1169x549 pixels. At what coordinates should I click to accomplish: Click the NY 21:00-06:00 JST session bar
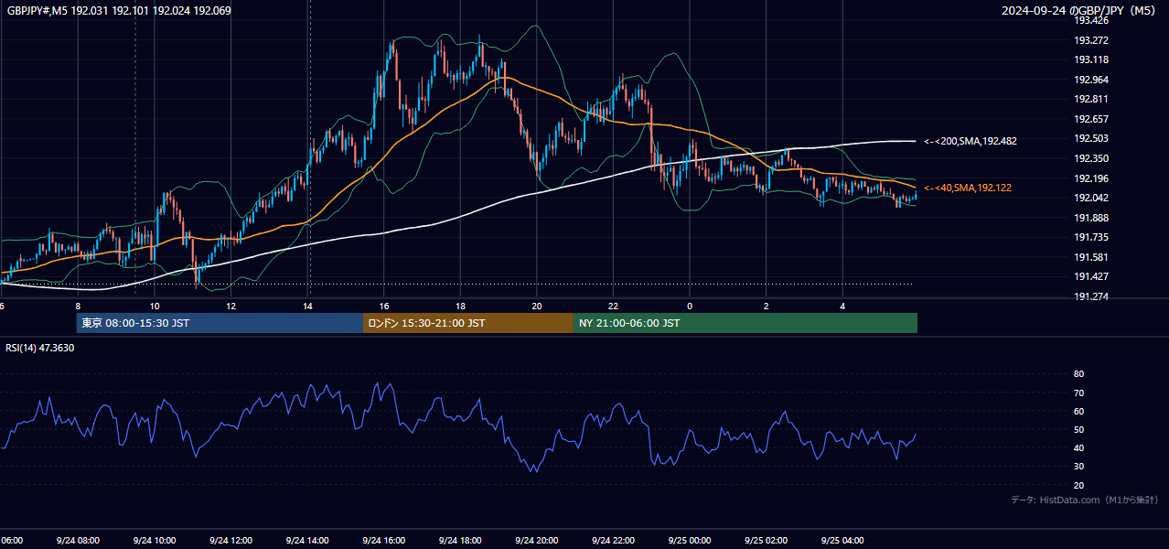tap(745, 323)
